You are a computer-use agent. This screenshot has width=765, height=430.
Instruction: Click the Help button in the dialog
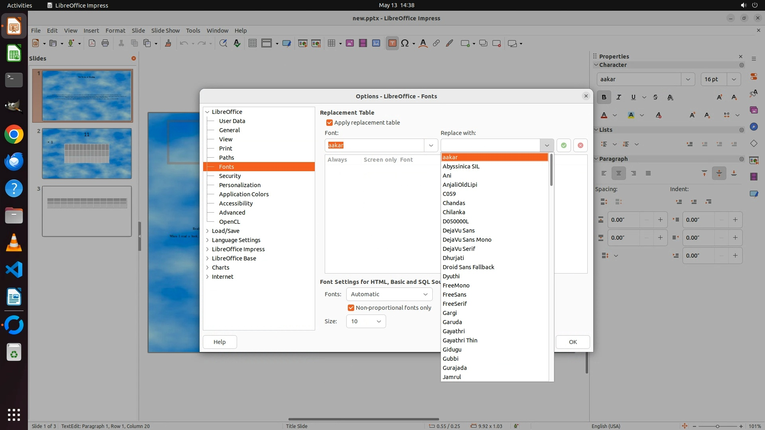coord(220,342)
